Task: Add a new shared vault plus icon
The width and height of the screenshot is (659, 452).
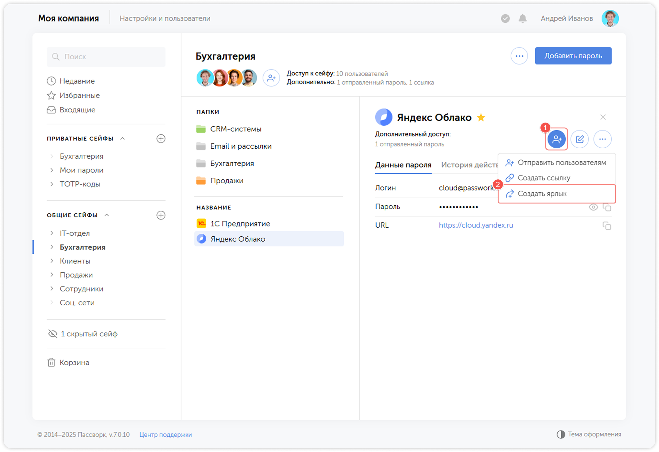Action: [x=161, y=215]
